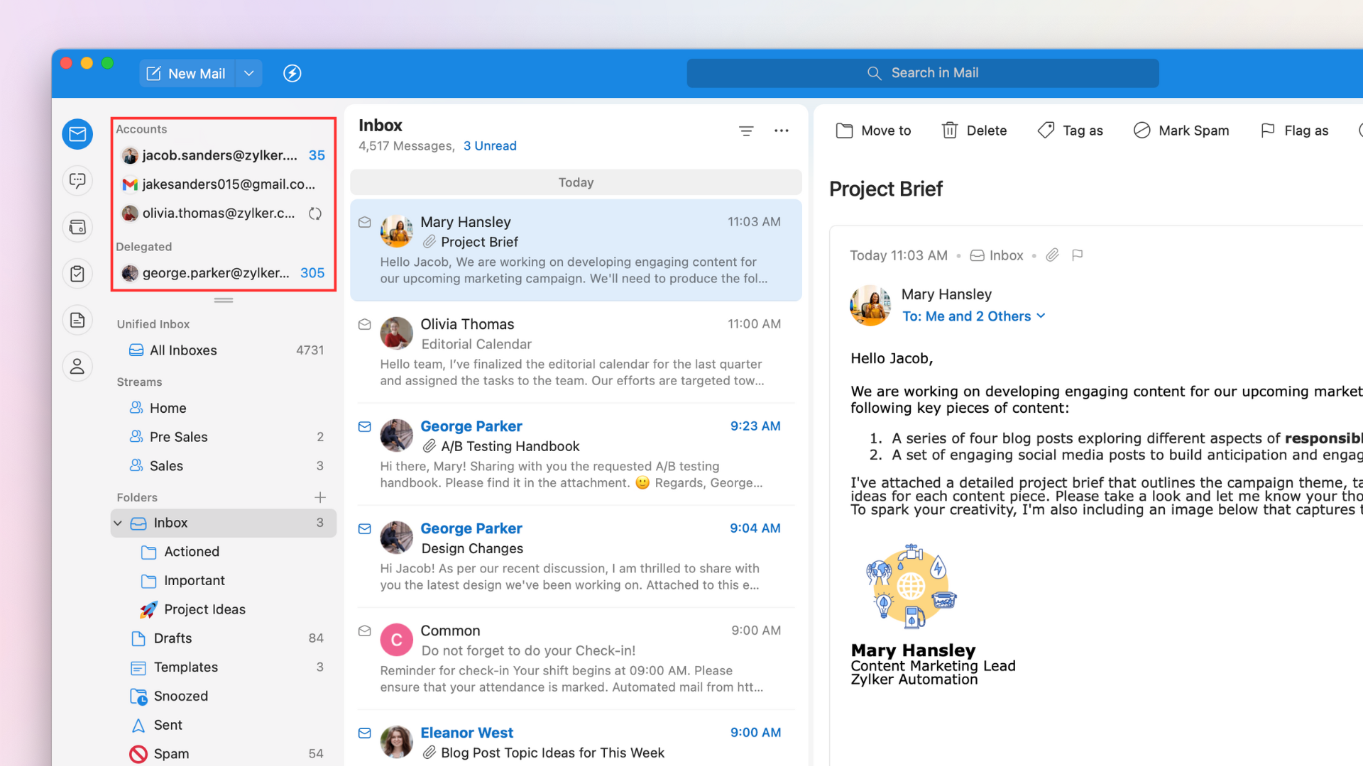Screen dimensions: 1363x766
Task: Show the 3 Unread messages link
Action: pos(490,146)
